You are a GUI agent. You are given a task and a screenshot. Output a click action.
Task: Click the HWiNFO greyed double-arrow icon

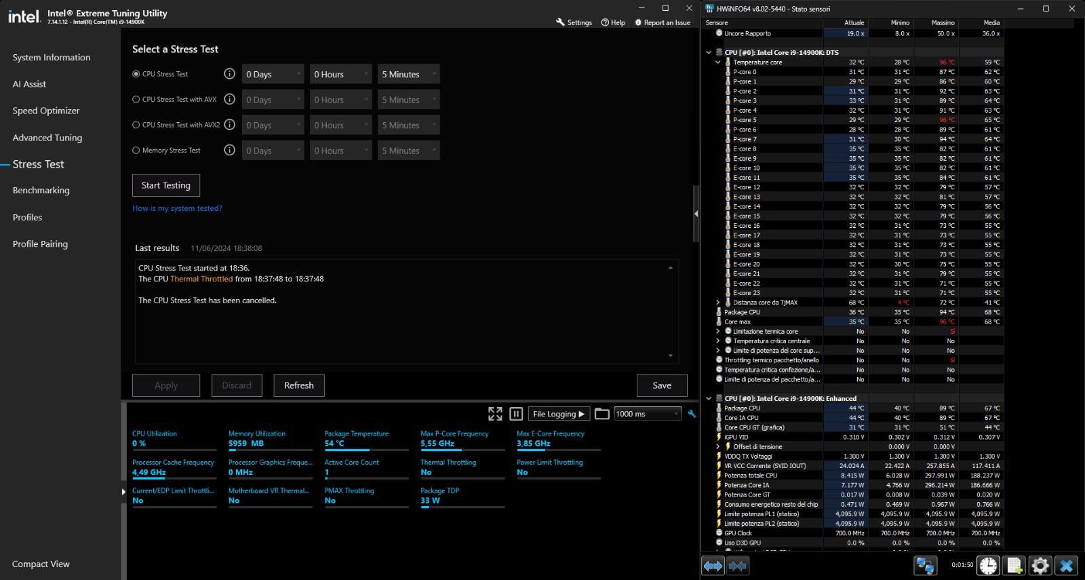(738, 566)
